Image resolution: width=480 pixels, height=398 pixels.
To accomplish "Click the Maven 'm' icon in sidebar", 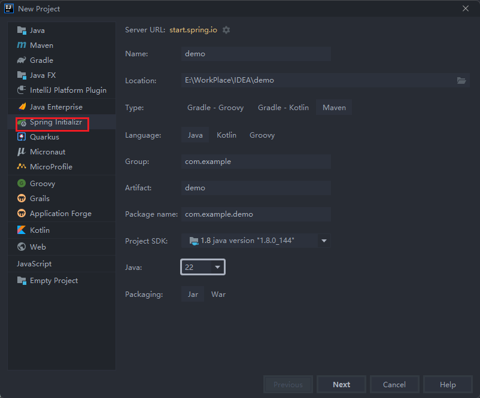I will click(x=22, y=45).
